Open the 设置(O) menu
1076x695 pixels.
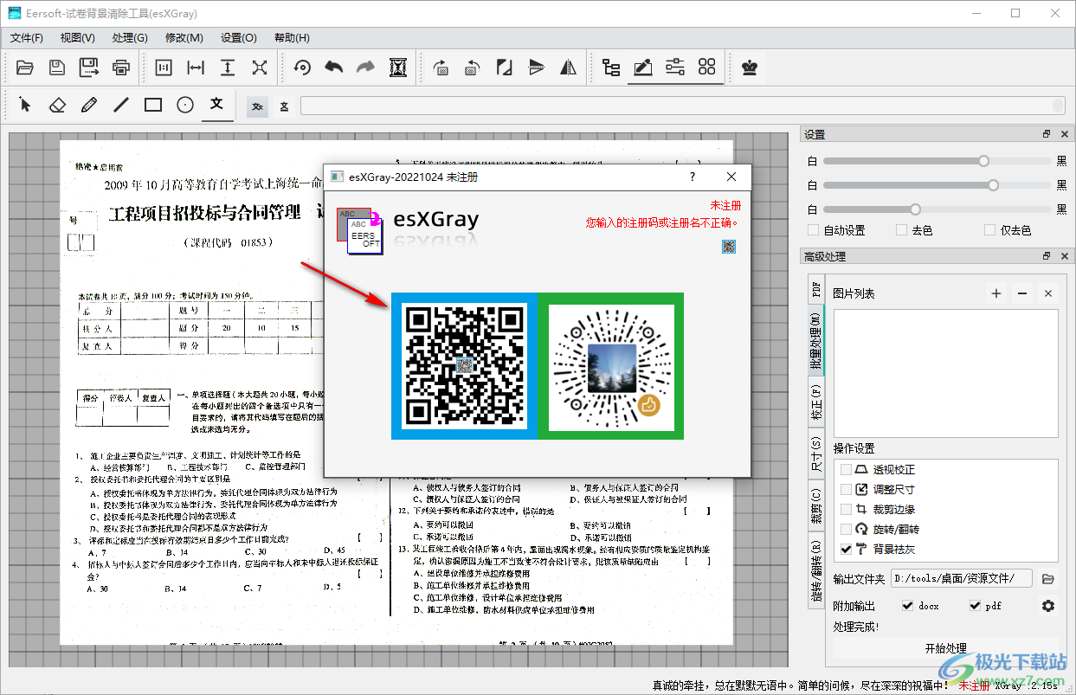[239, 38]
